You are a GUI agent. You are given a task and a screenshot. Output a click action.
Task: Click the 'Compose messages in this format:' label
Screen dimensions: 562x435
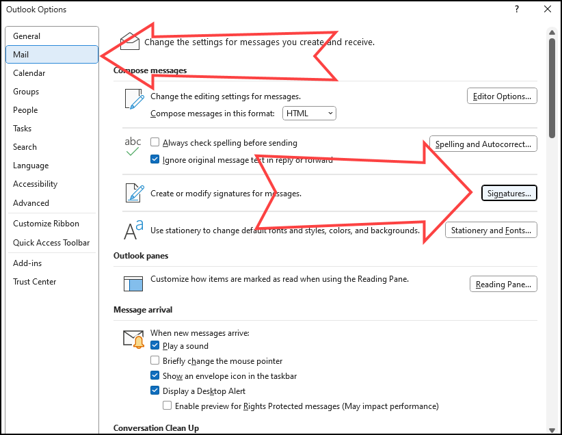(213, 114)
